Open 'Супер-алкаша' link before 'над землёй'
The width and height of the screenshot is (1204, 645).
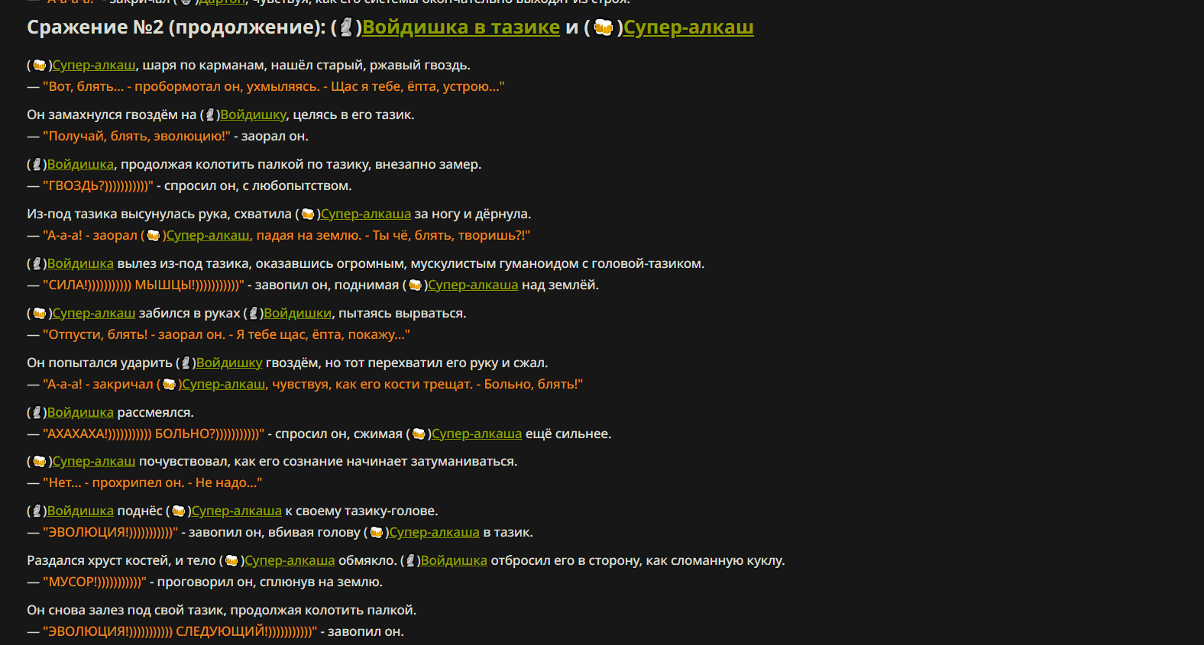[473, 285]
